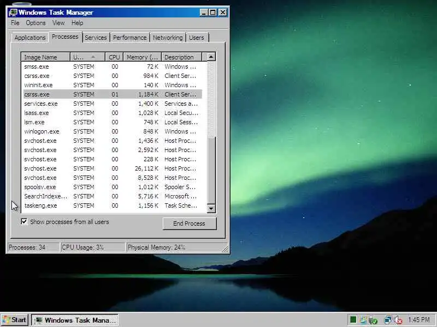Maximize the Task Manager window
Screen dimensions: 437x327
click(x=212, y=13)
